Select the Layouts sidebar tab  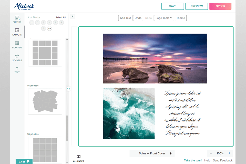coord(17,32)
